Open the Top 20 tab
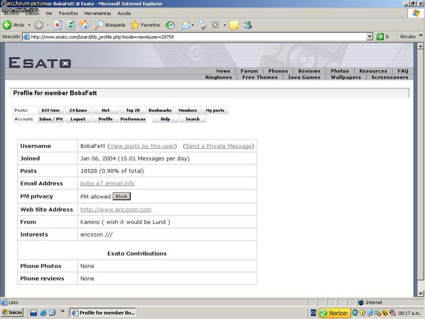Viewport: 425px width, 319px height. point(133,110)
